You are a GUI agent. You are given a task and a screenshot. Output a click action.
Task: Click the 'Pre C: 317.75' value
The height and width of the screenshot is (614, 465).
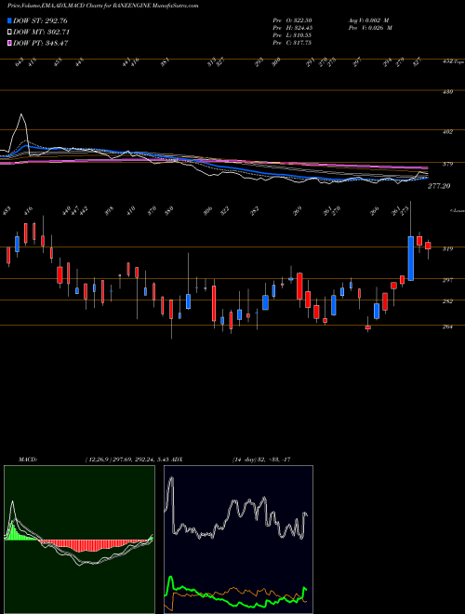click(x=292, y=43)
